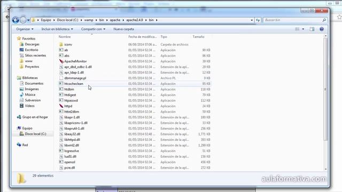Open Descargas in the navigation pane
This screenshot has height=192, width=342.
click(32, 44)
